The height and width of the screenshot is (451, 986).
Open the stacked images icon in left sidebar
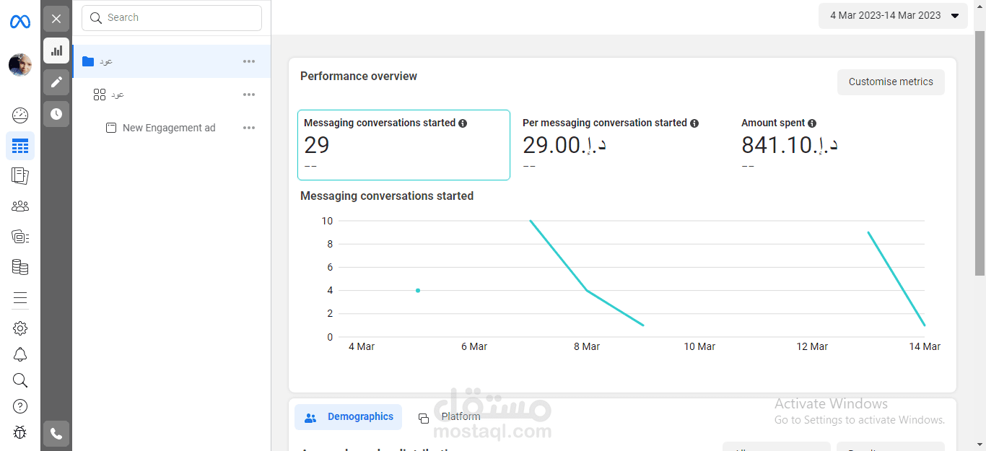point(20,237)
